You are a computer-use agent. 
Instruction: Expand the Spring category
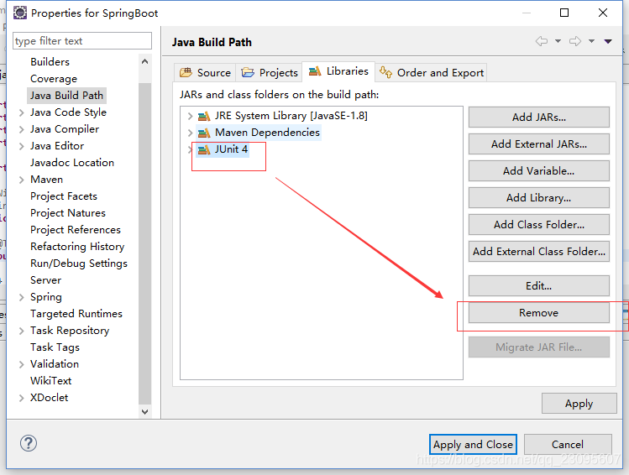(x=22, y=297)
